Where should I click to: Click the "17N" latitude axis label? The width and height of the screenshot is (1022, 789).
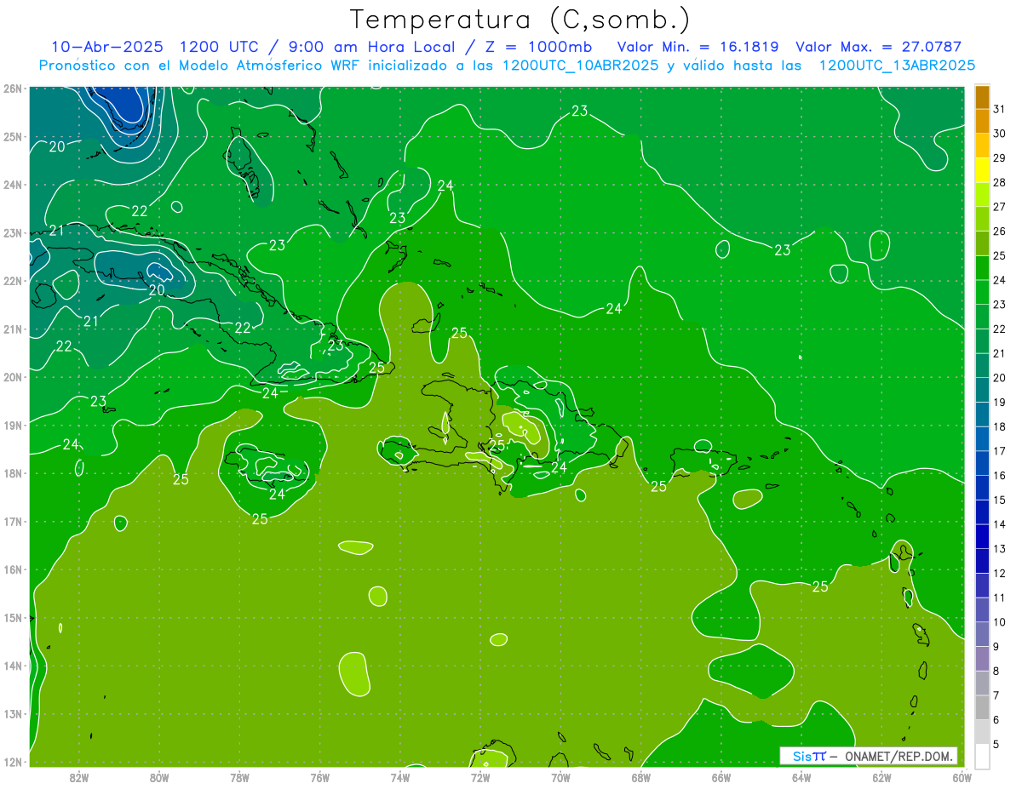click(13, 521)
